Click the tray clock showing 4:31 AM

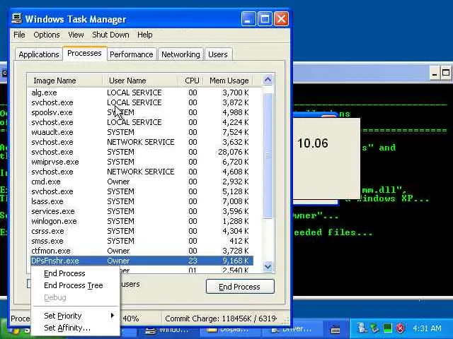427,328
